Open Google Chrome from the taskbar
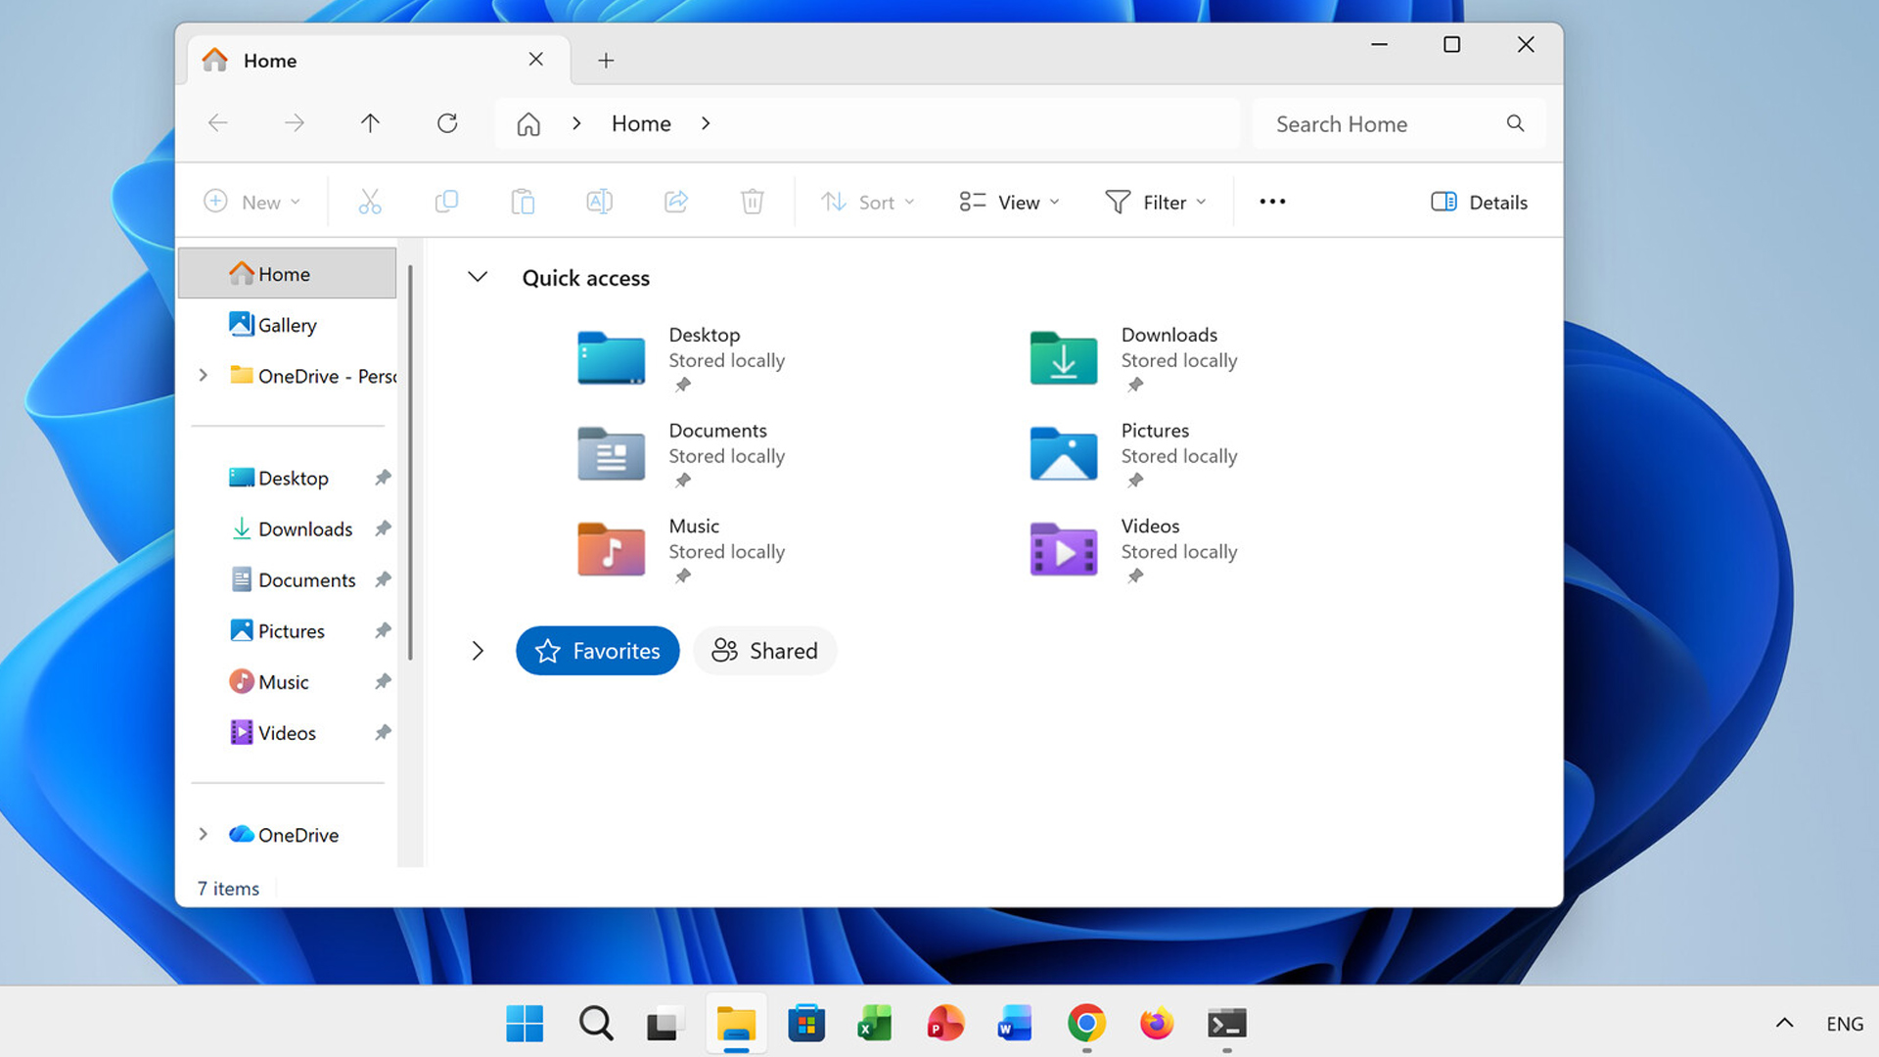Screen dimensions: 1879x1057 tap(1086, 1024)
